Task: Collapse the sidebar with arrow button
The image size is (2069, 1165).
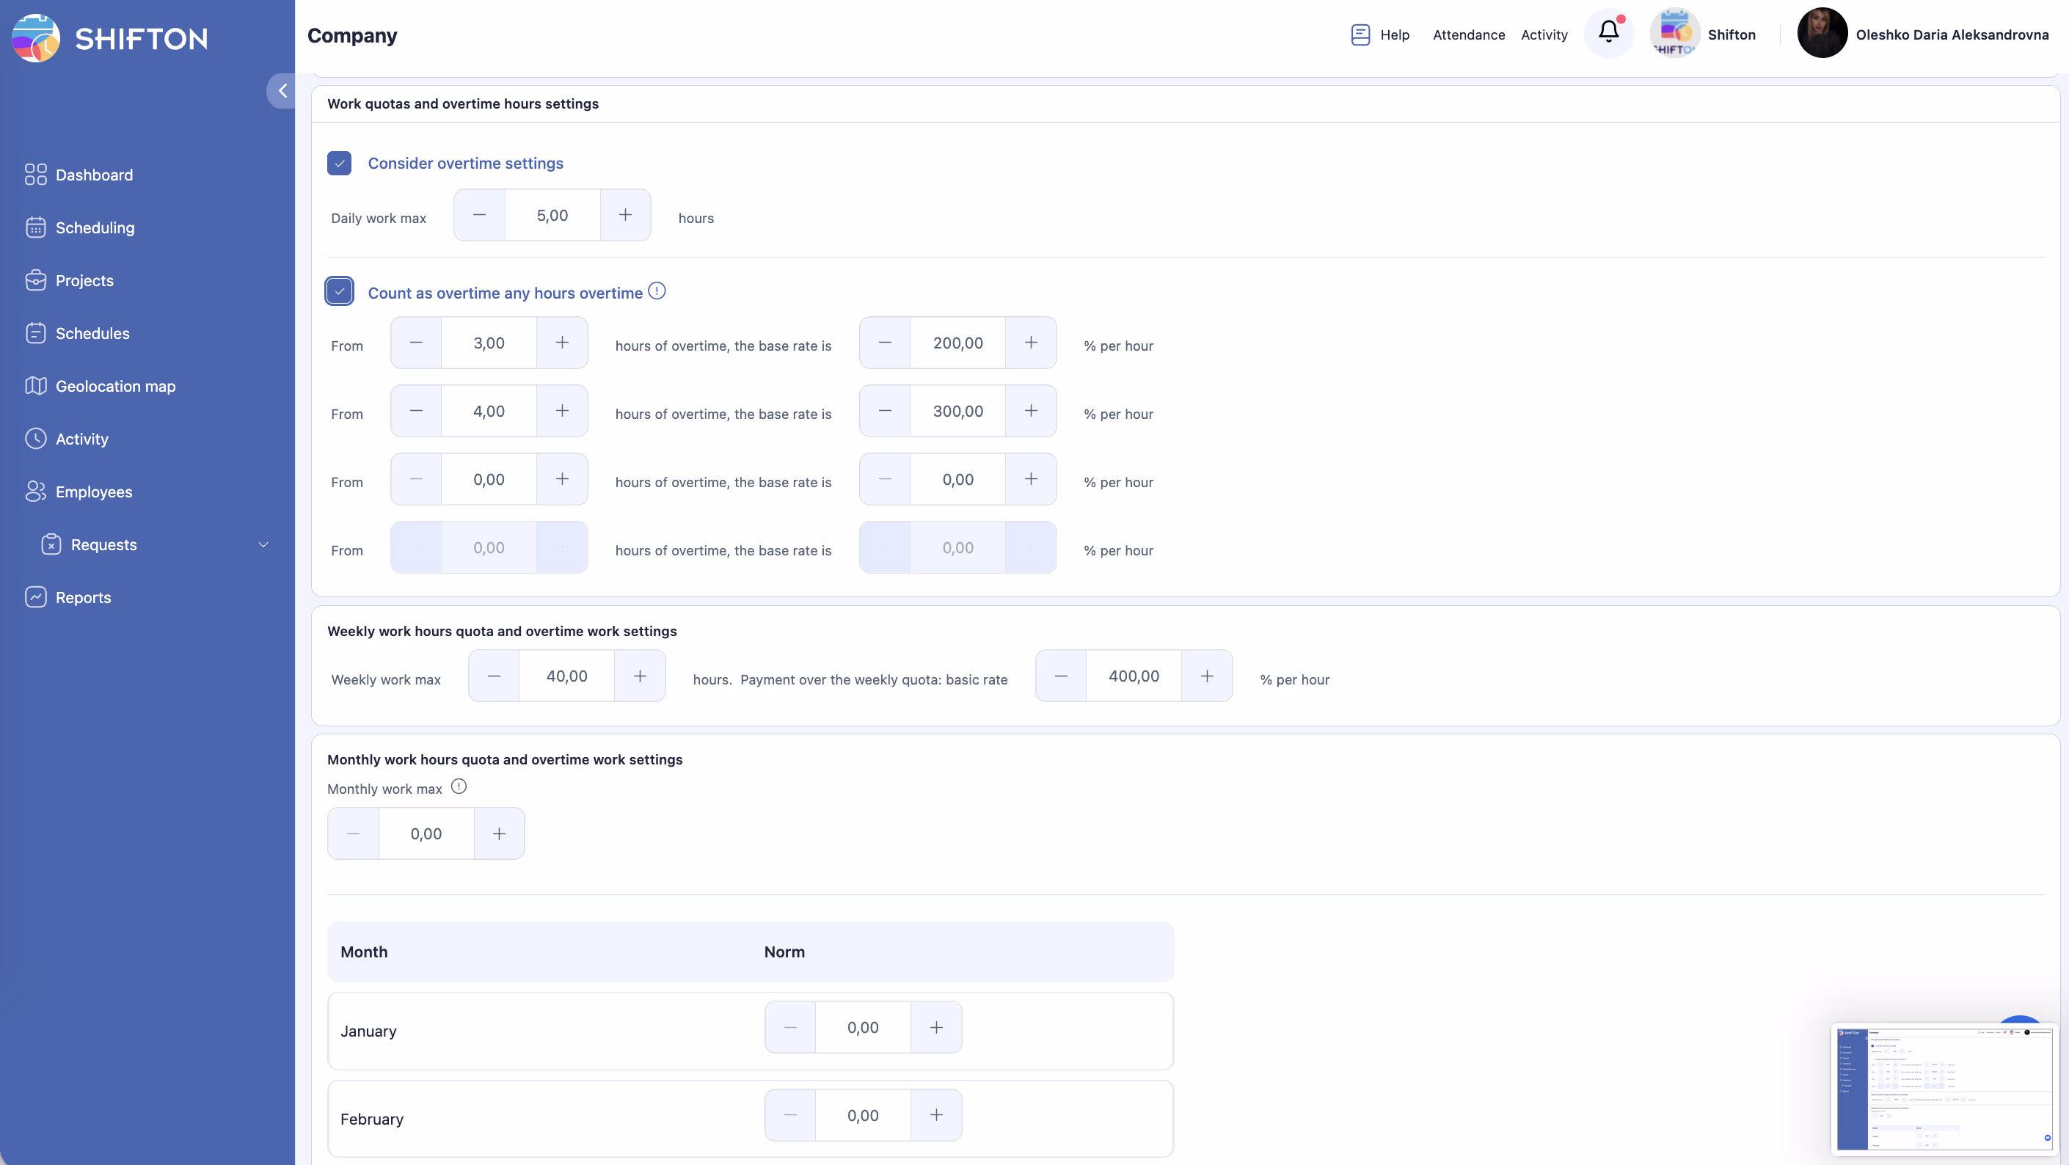Action: pos(282,91)
